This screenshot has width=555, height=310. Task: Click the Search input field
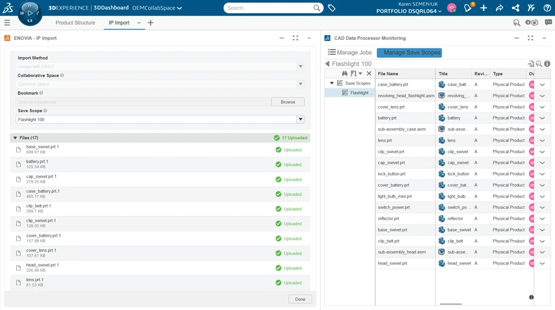[x=269, y=8]
